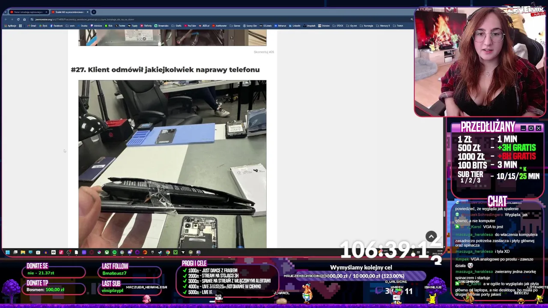Expand the STOCK bookmark folder
The width and height of the screenshot is (548, 308).
(x=338, y=26)
